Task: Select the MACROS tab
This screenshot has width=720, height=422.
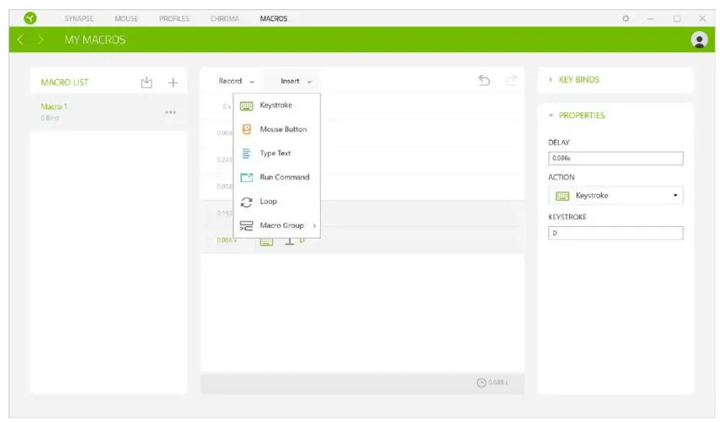Action: [274, 19]
